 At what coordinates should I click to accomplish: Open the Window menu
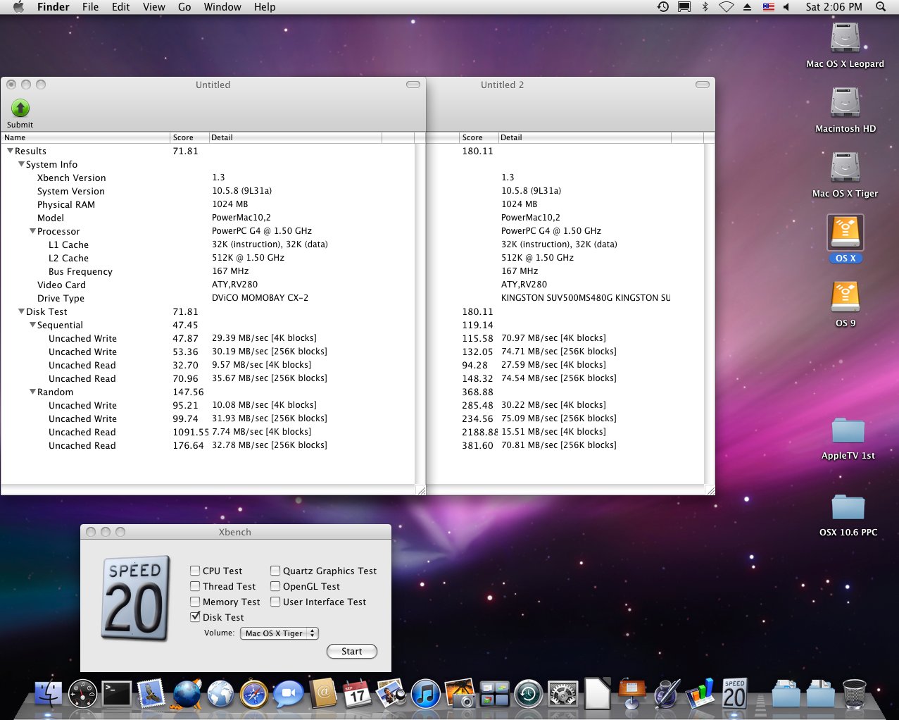pos(222,7)
